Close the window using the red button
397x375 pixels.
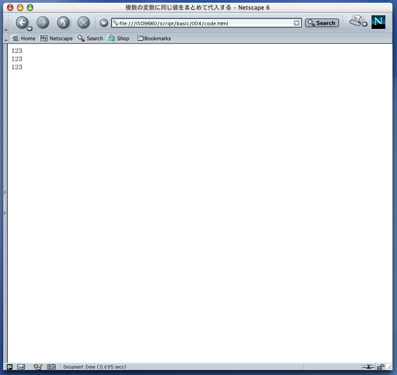click(x=10, y=7)
